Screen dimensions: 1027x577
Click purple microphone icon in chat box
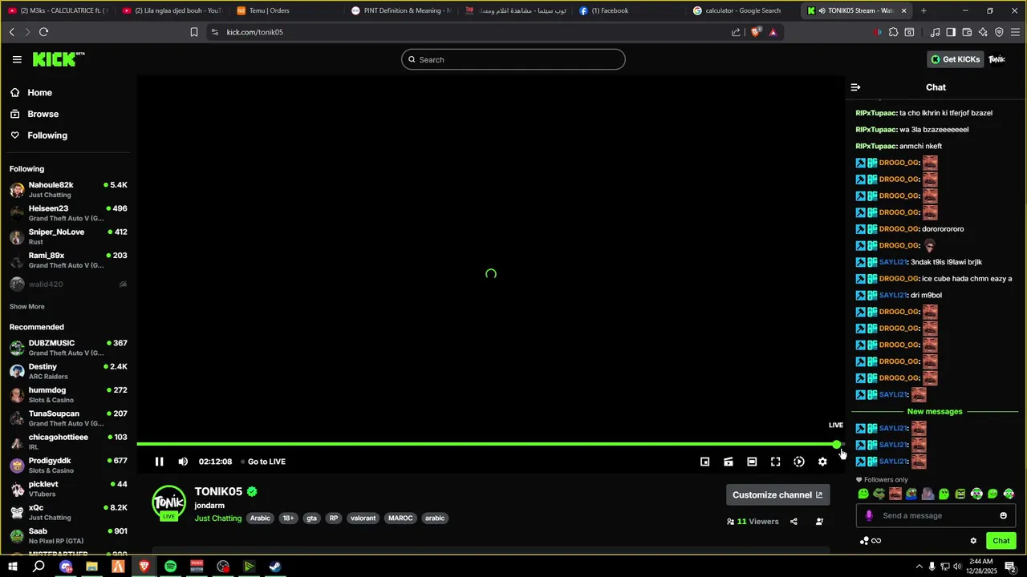point(869,516)
